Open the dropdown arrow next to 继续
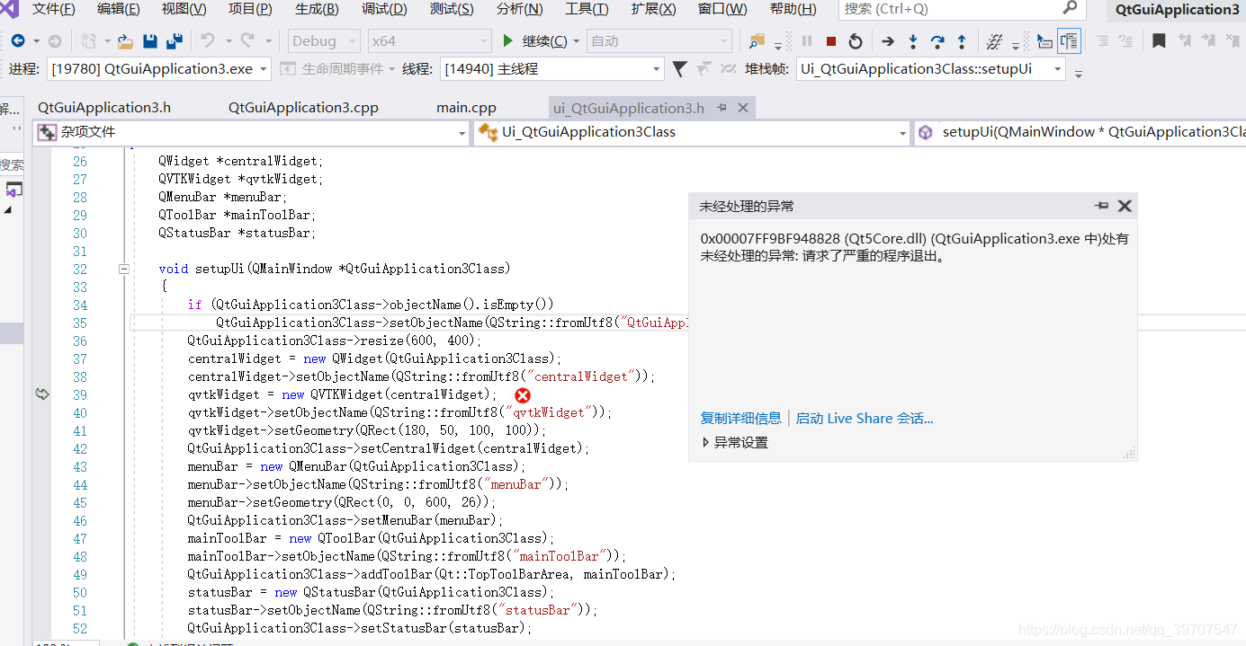Image resolution: width=1246 pixels, height=646 pixels. (577, 41)
